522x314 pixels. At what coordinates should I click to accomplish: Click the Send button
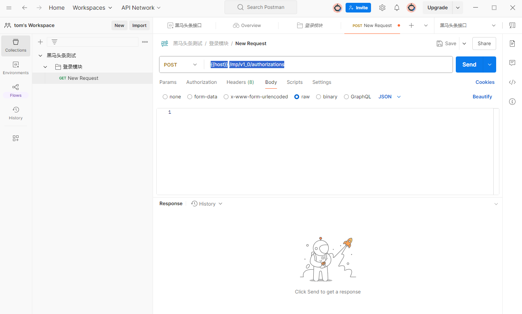pos(469,64)
